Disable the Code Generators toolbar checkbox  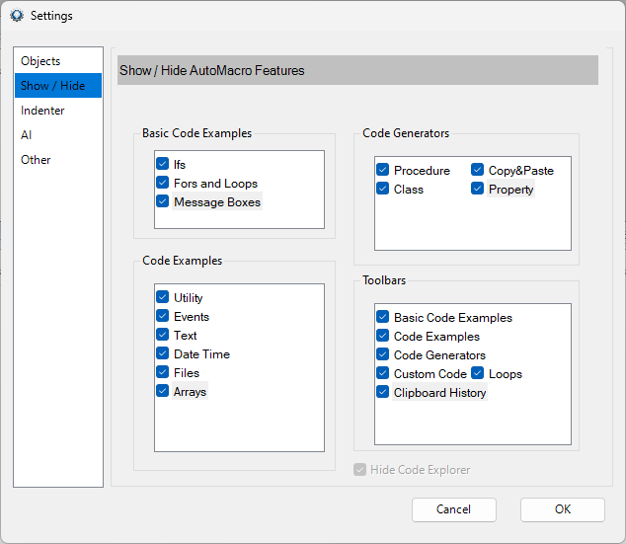point(382,354)
